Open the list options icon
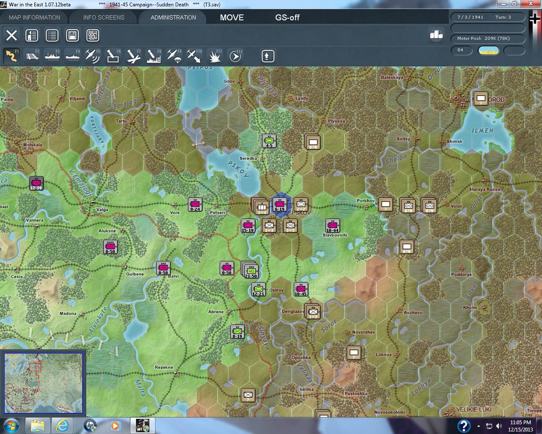This screenshot has width=542, height=434. [x=52, y=35]
